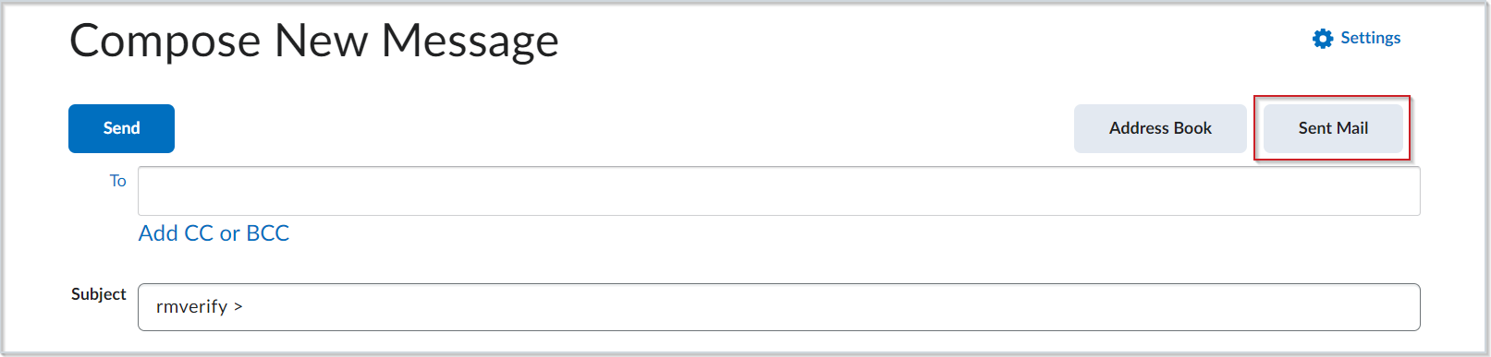Click the Compose New Message heading

(x=314, y=42)
